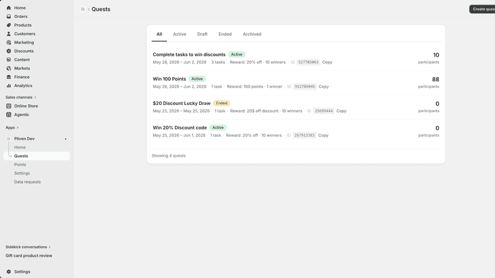Click the 88 participants count

435,79
